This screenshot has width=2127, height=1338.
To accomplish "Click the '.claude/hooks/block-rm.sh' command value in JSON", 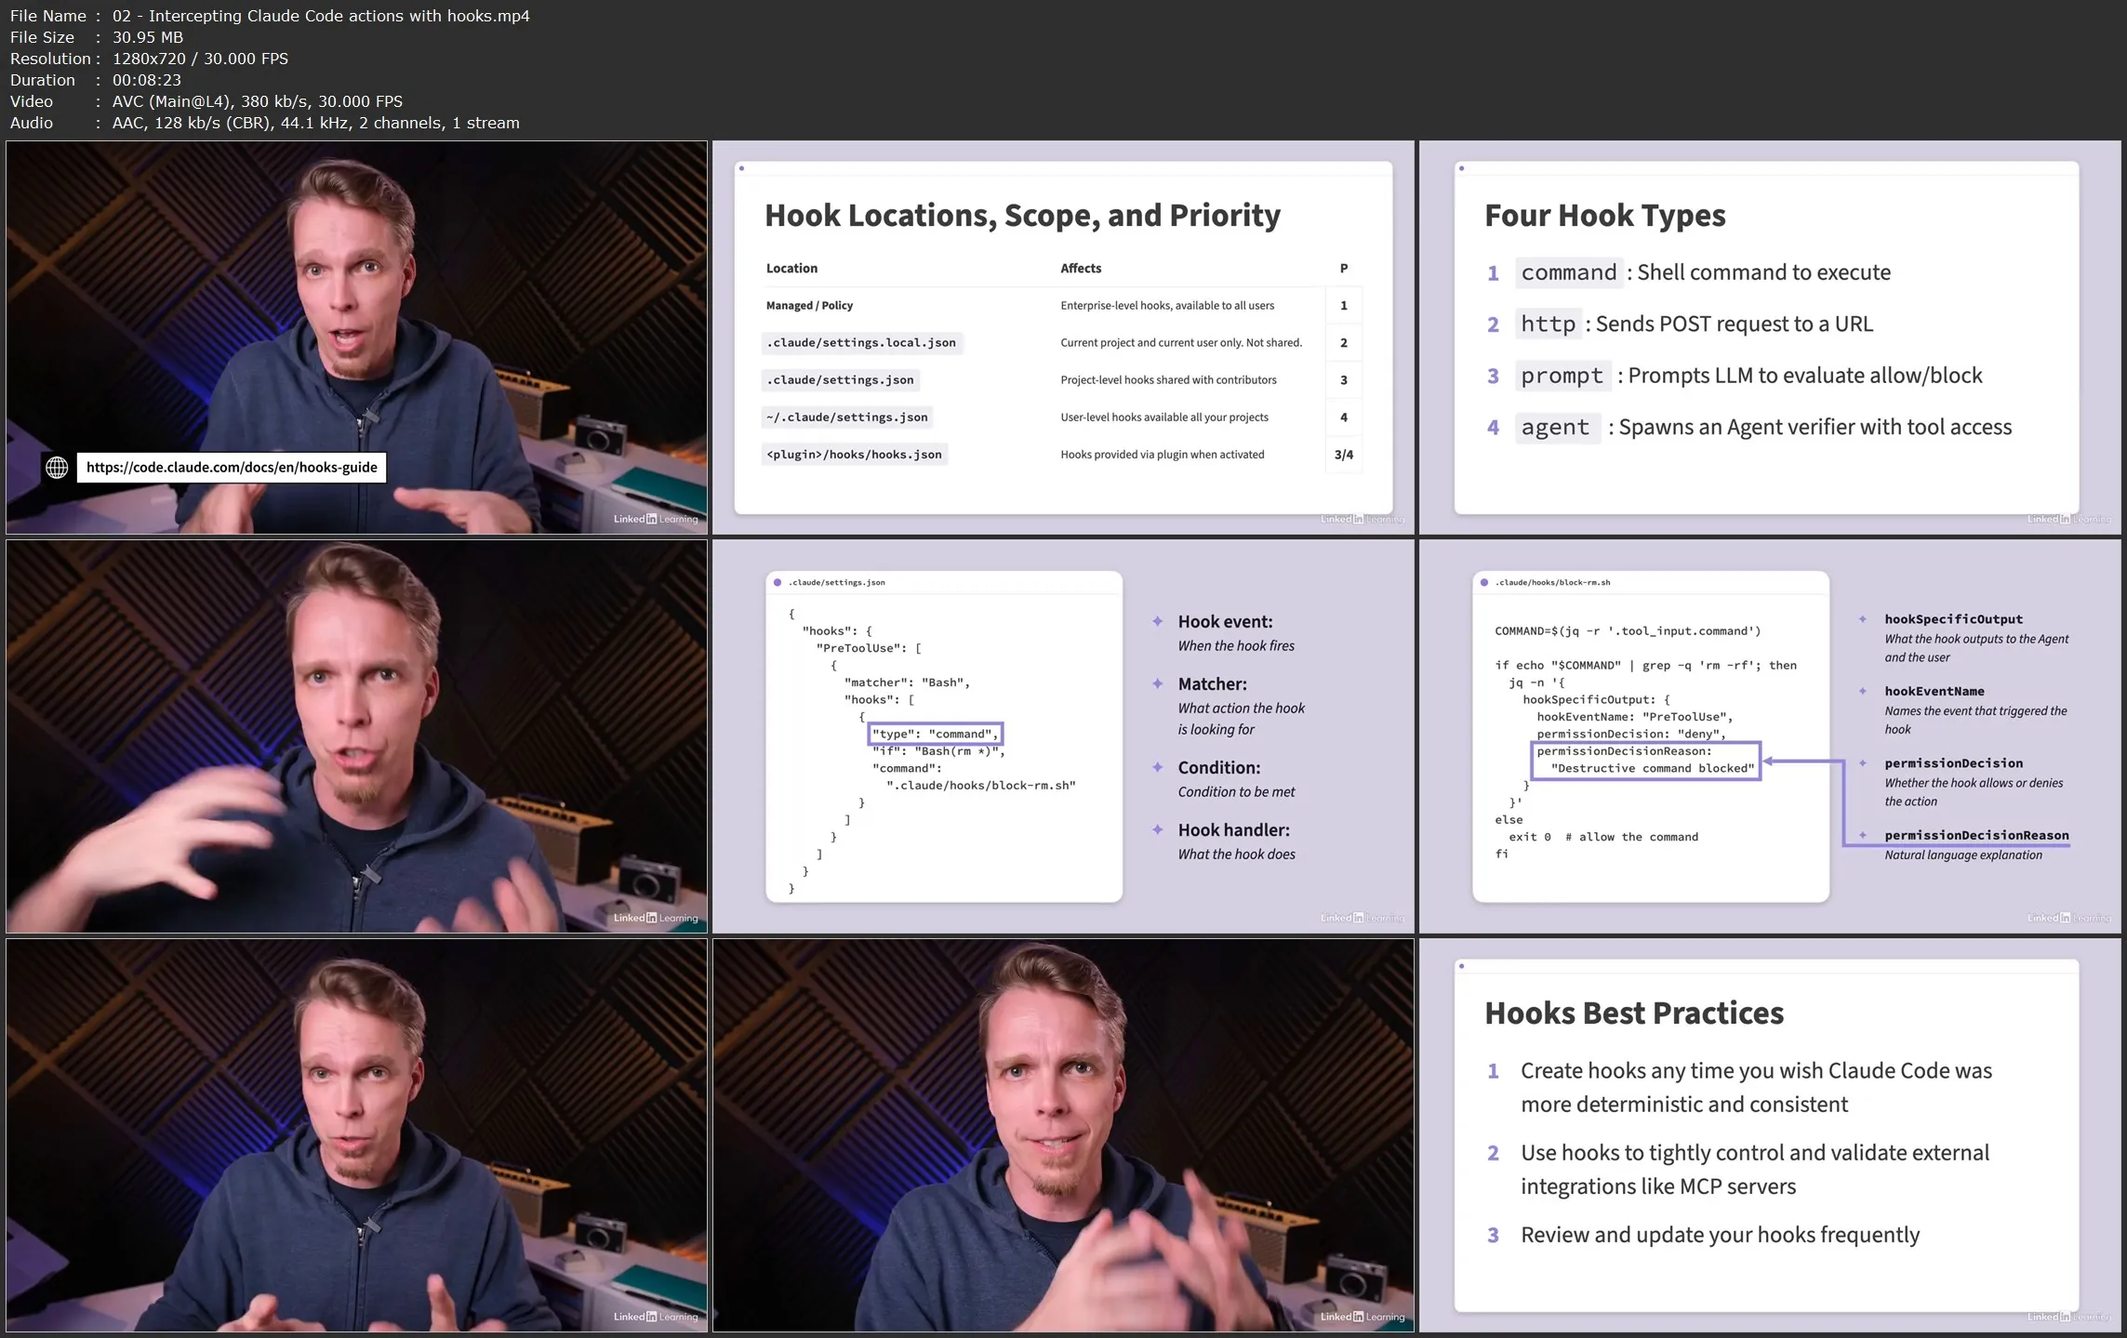I will 981,786.
